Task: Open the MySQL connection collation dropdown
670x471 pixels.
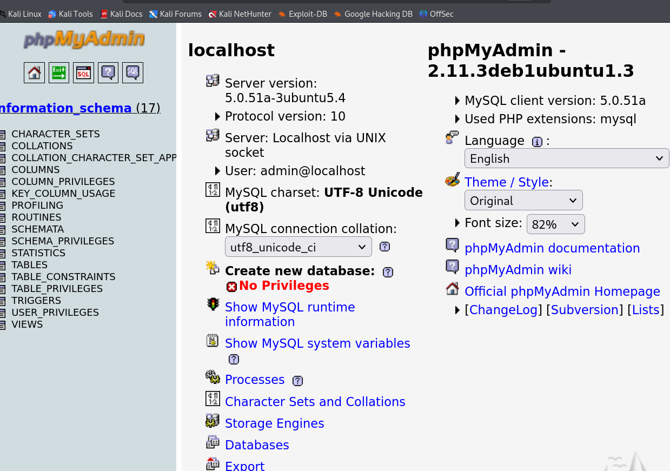Action: click(x=298, y=247)
